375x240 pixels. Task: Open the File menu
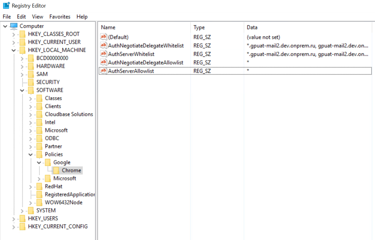tap(7, 16)
